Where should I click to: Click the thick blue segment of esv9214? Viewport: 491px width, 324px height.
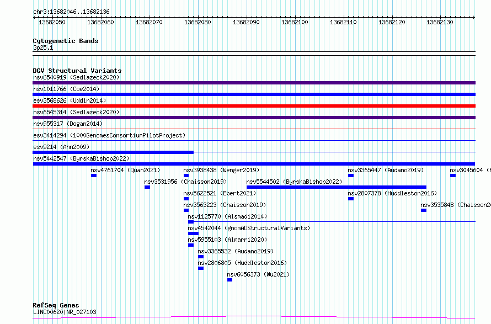tap(113, 152)
